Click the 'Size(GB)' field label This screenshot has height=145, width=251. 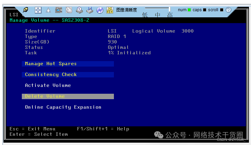(37, 42)
